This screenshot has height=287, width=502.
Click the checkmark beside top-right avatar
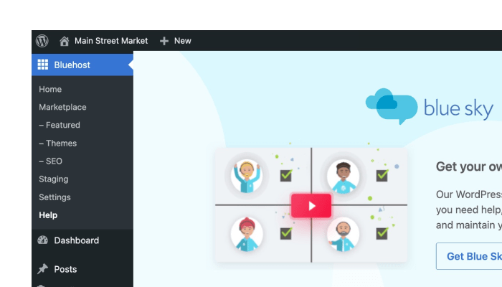[382, 175]
